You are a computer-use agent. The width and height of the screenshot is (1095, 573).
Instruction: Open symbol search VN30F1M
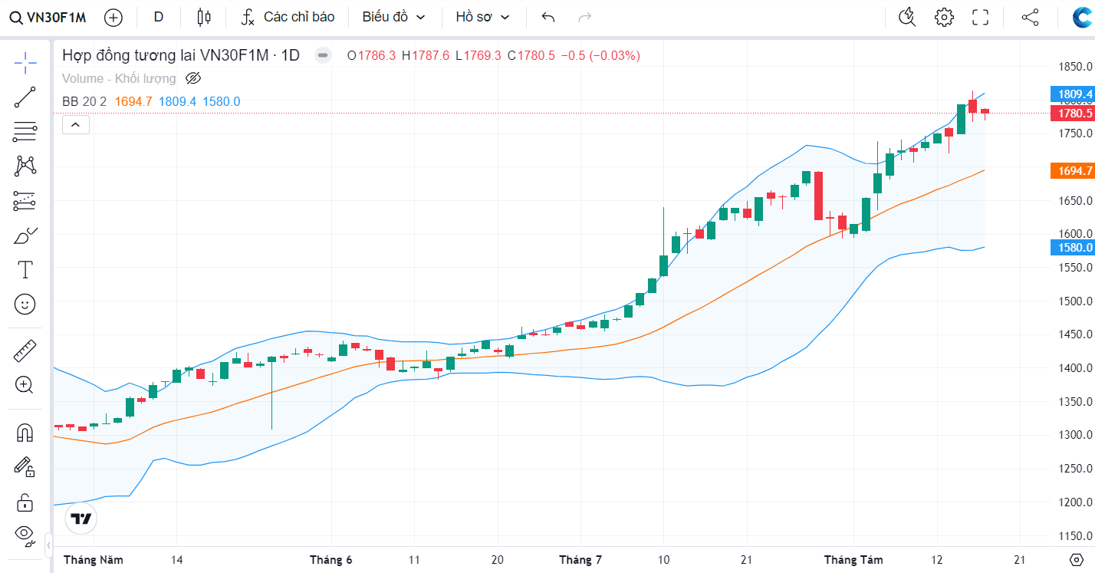pyautogui.click(x=48, y=17)
